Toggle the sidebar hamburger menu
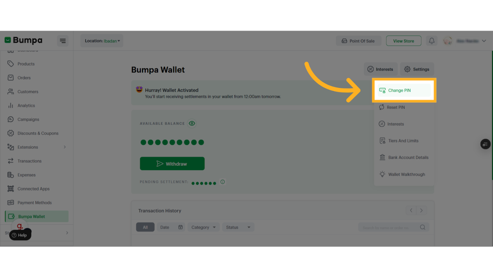The height and width of the screenshot is (255, 493). point(63,41)
